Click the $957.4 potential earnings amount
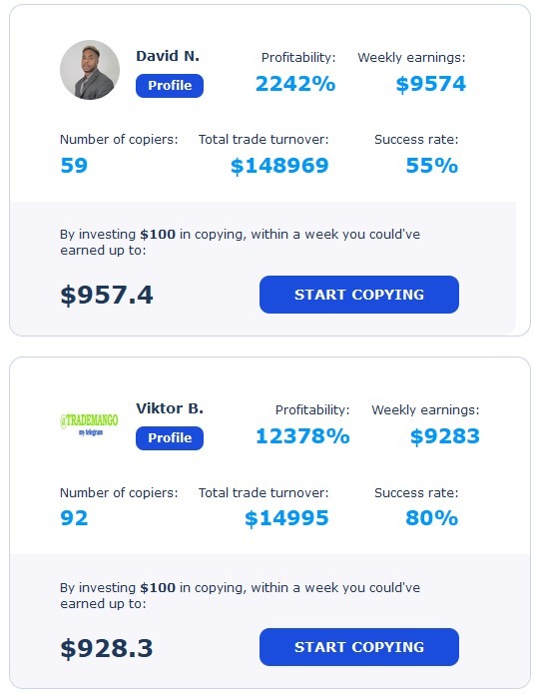Viewport: 534px width, 694px height. (107, 295)
